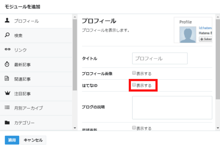Click the list icon beside 月別アーカイブ
220x146 pixels.
click(7, 107)
